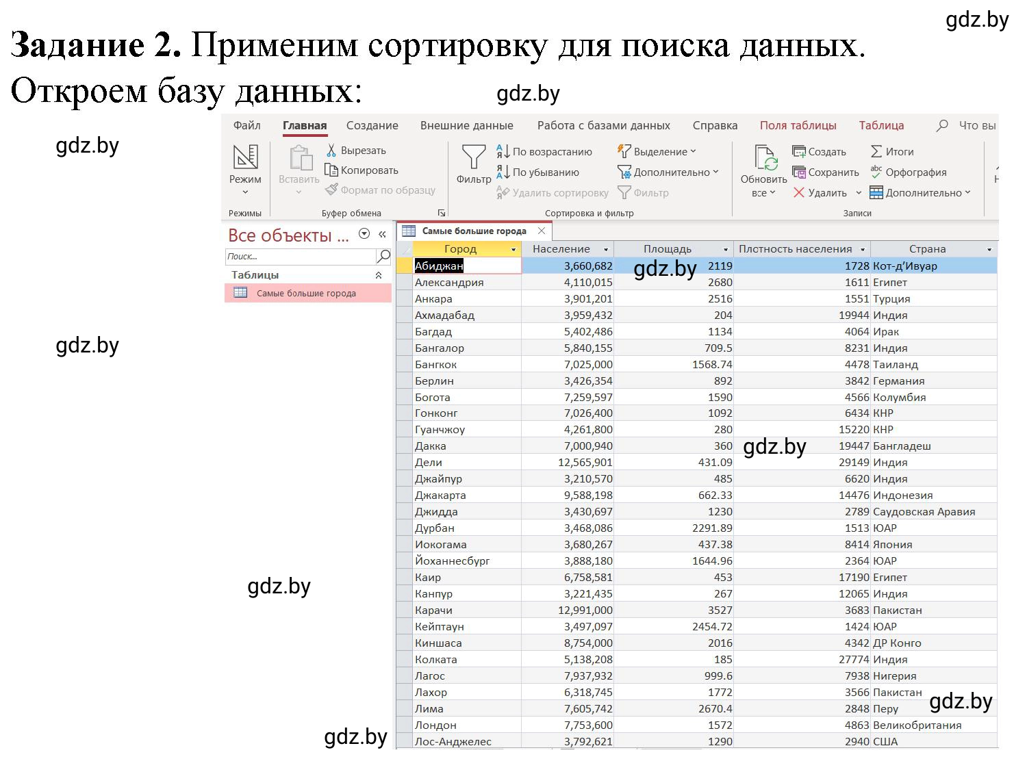The image size is (1027, 772).
Task: Click Удалить сортировку to clear sorting
Action: click(553, 193)
